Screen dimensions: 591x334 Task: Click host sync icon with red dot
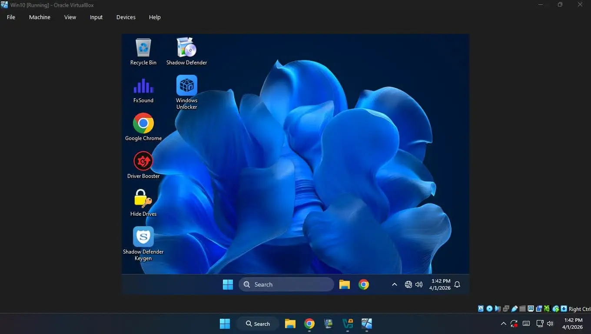point(515,324)
